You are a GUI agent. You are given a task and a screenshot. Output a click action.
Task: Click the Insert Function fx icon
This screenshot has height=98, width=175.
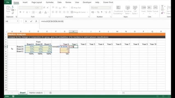coord(36,21)
